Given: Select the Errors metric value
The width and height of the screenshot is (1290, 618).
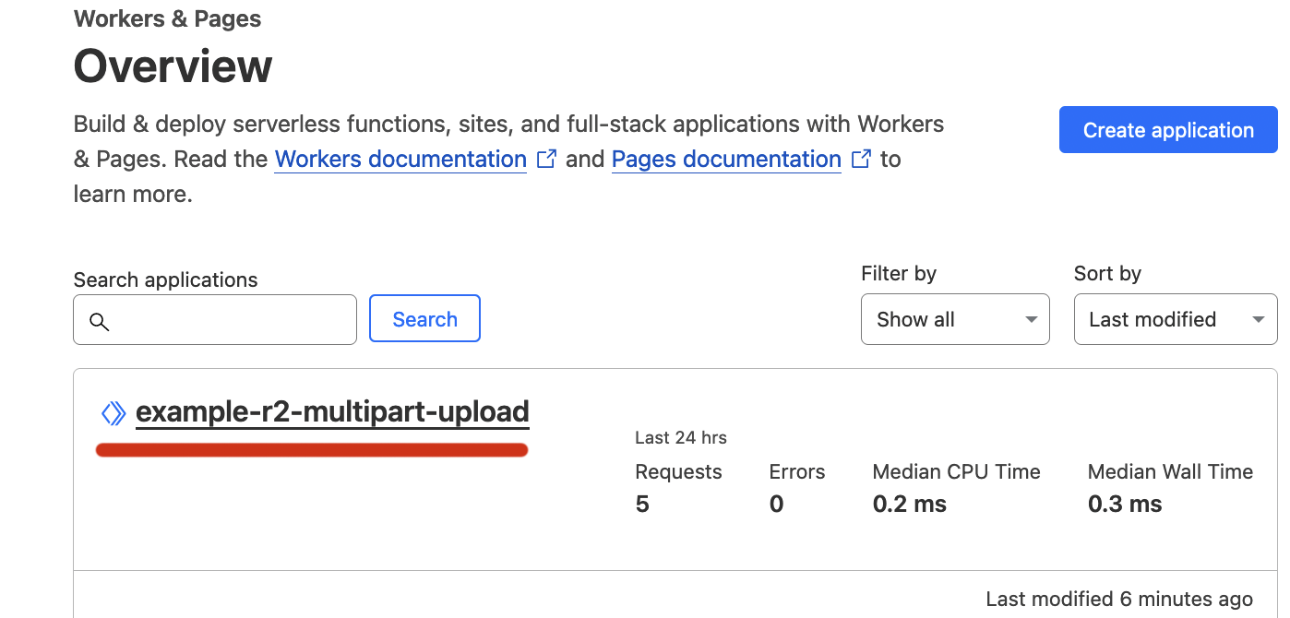Looking at the screenshot, I should [x=776, y=504].
